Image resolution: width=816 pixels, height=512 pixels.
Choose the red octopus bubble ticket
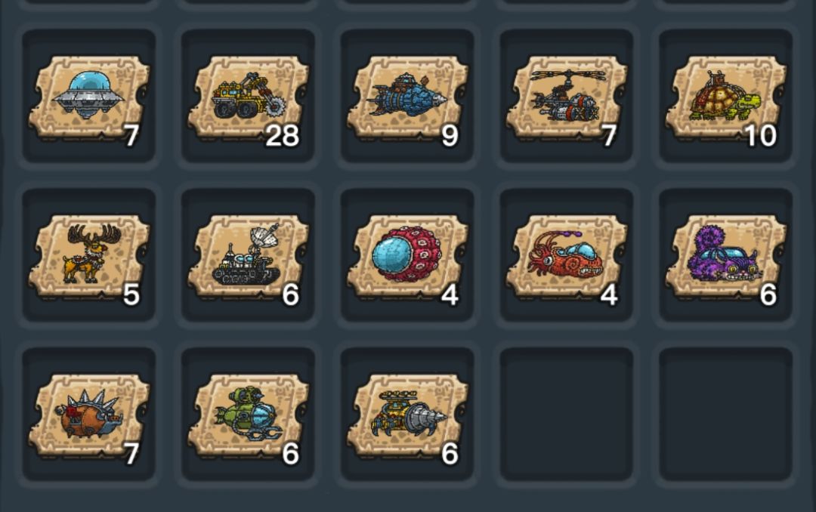tap(407, 257)
